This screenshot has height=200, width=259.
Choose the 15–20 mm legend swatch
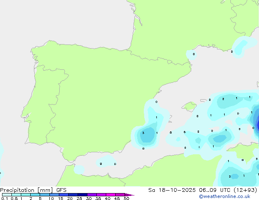64,195
